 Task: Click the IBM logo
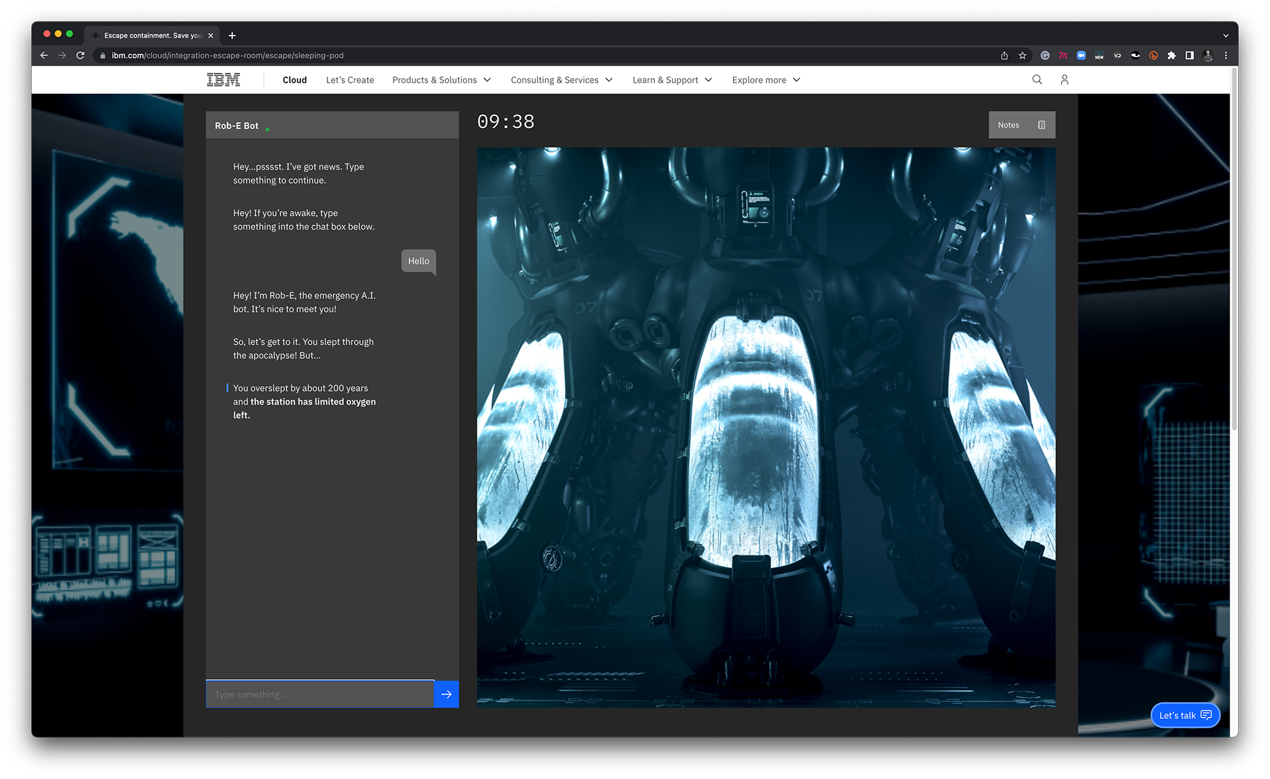pyautogui.click(x=223, y=80)
